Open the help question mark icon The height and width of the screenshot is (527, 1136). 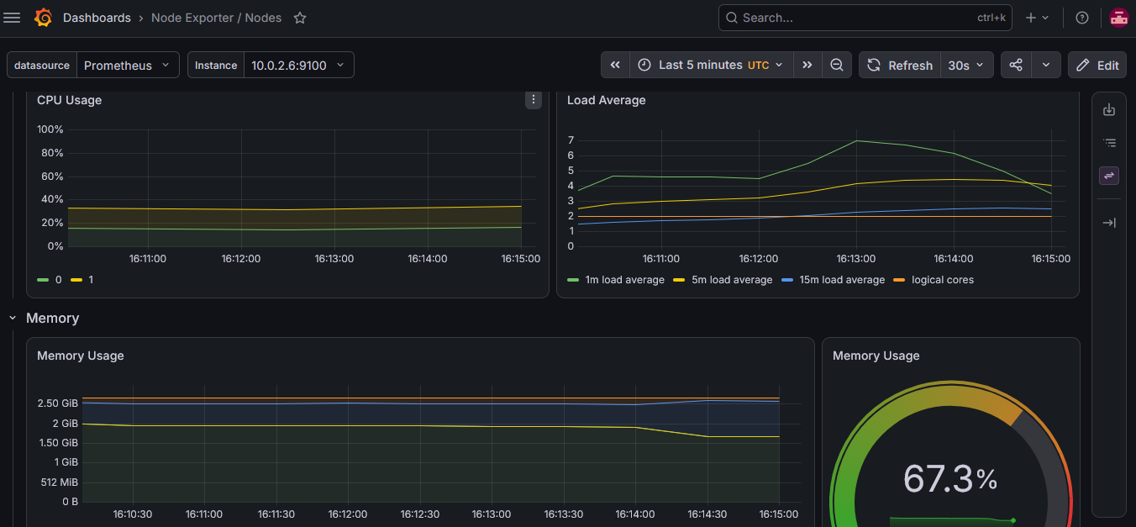(1082, 18)
